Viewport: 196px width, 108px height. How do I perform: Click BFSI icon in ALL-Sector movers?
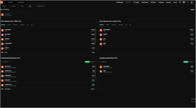click(x=101, y=39)
